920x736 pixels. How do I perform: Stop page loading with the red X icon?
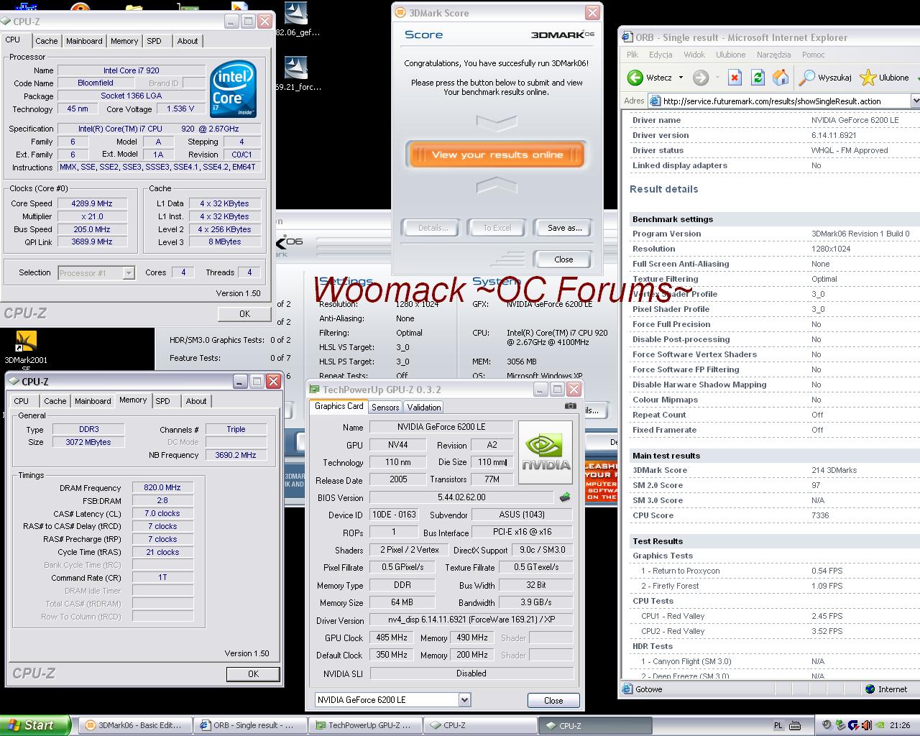point(735,78)
